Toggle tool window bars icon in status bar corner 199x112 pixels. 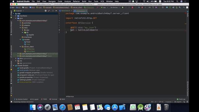coord(12,102)
